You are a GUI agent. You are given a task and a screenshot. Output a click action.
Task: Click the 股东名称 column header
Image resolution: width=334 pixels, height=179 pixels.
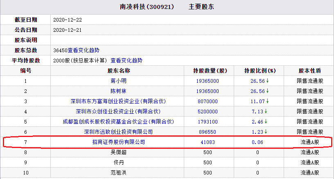119,71
